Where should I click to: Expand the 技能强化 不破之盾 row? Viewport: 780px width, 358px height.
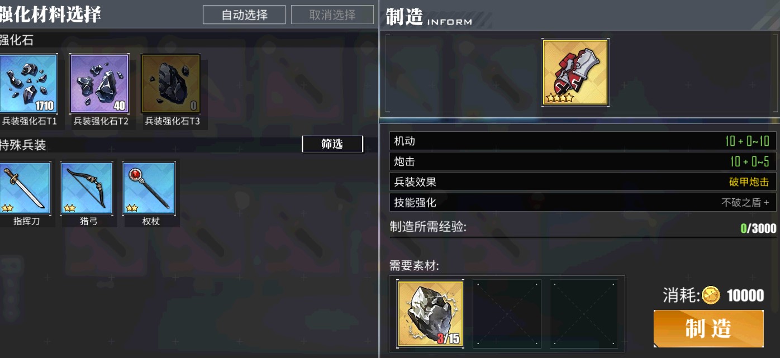tap(583, 202)
